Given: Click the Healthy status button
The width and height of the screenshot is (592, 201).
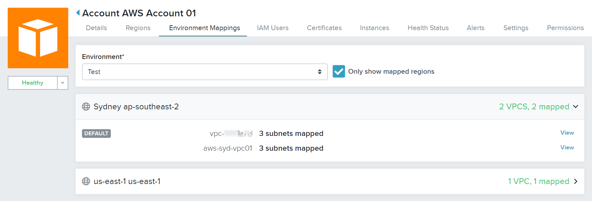Looking at the screenshot, I should tap(33, 83).
